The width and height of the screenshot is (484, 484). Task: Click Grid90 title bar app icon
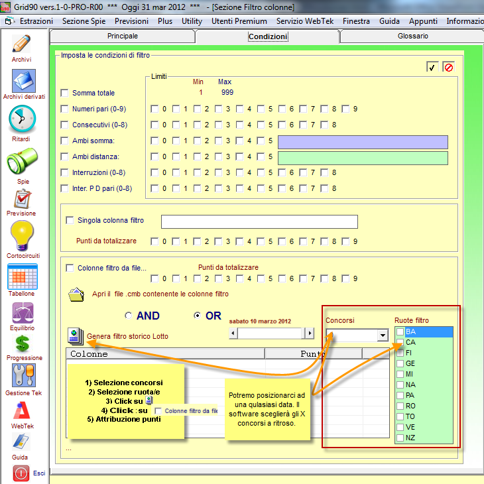[5, 7]
